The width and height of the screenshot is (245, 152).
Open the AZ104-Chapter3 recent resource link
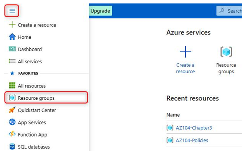tap(194, 128)
